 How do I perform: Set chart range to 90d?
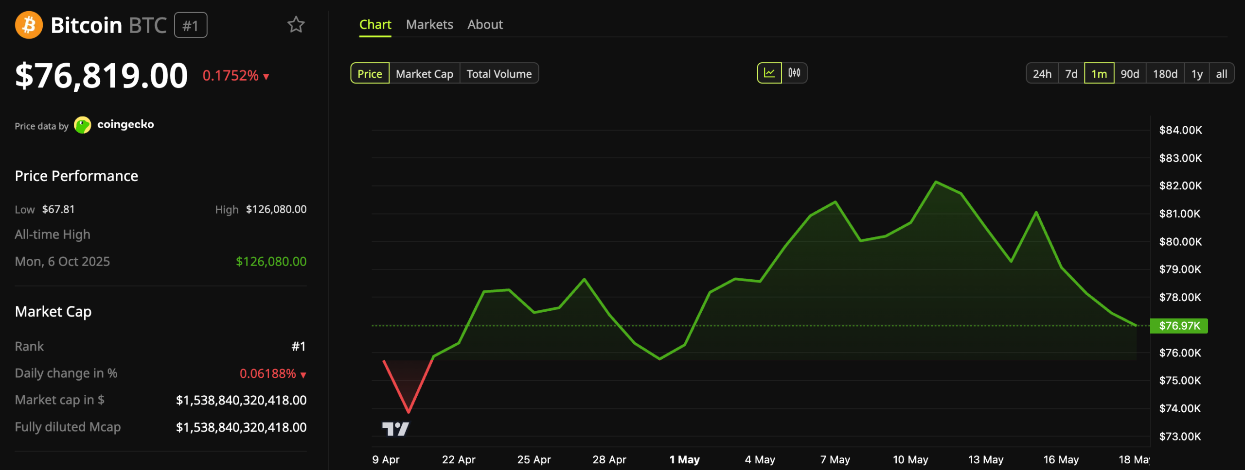[1130, 73]
